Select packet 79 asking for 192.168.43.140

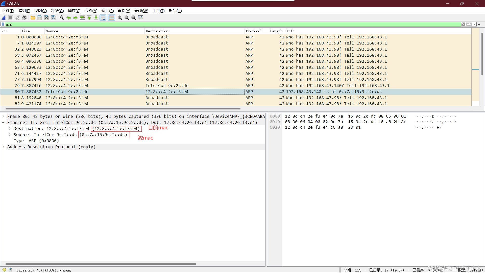click(x=236, y=85)
